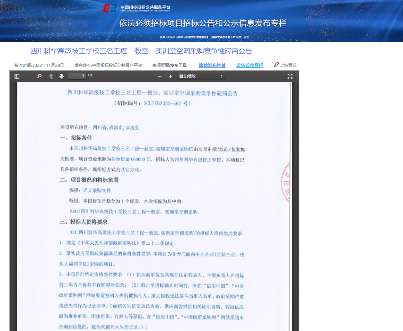Go to previous page arrow

(x=51, y=76)
